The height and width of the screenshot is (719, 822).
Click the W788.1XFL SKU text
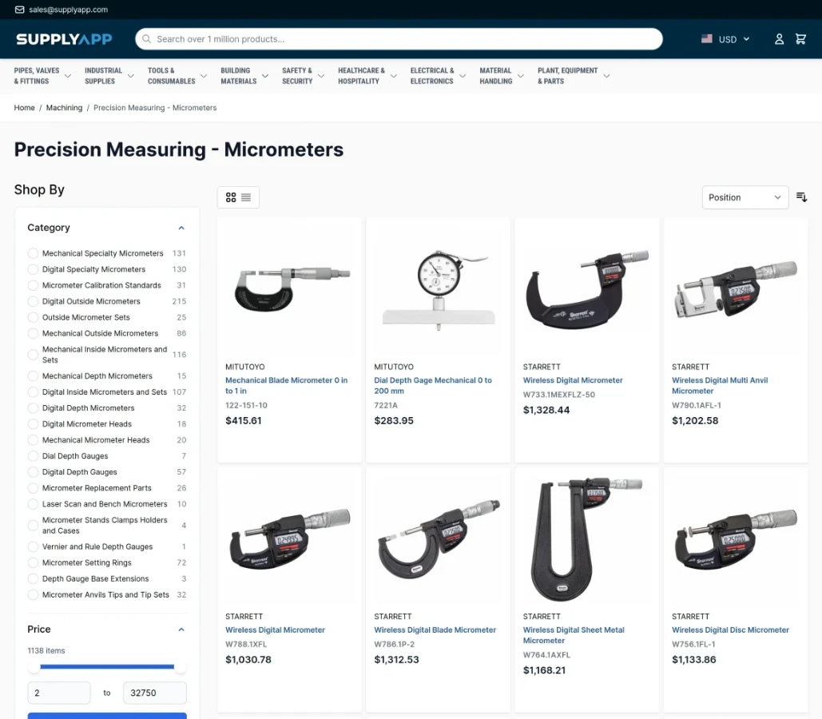pos(246,644)
